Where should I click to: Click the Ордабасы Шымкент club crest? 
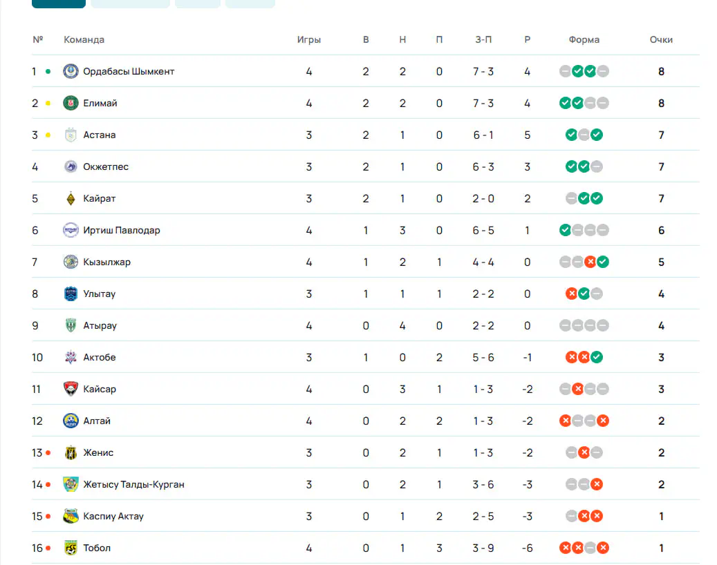[71, 71]
